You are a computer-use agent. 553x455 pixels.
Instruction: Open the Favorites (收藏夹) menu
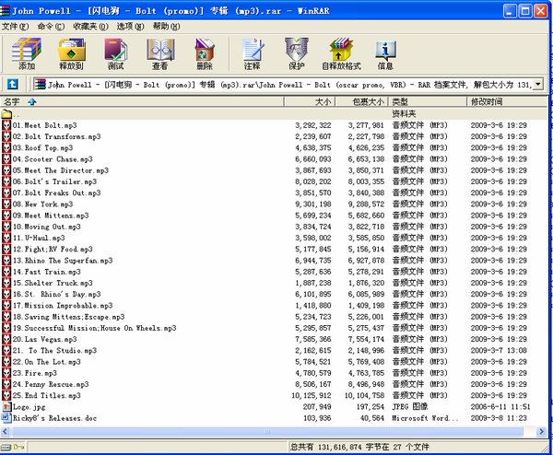(90, 27)
